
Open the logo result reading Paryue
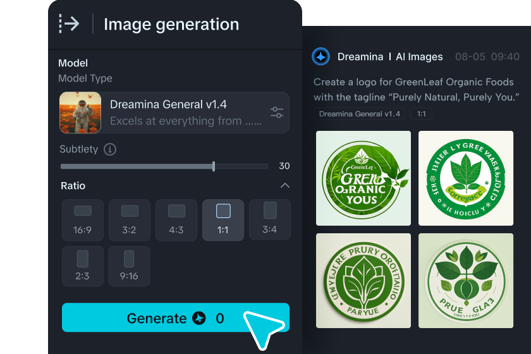(363, 281)
